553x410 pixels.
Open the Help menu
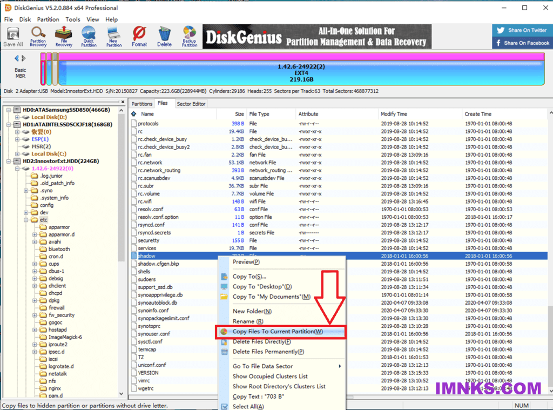point(111,19)
